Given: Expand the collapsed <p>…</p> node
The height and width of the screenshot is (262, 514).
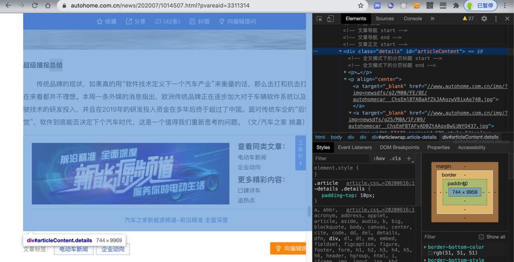Looking at the screenshot, I should 345,72.
